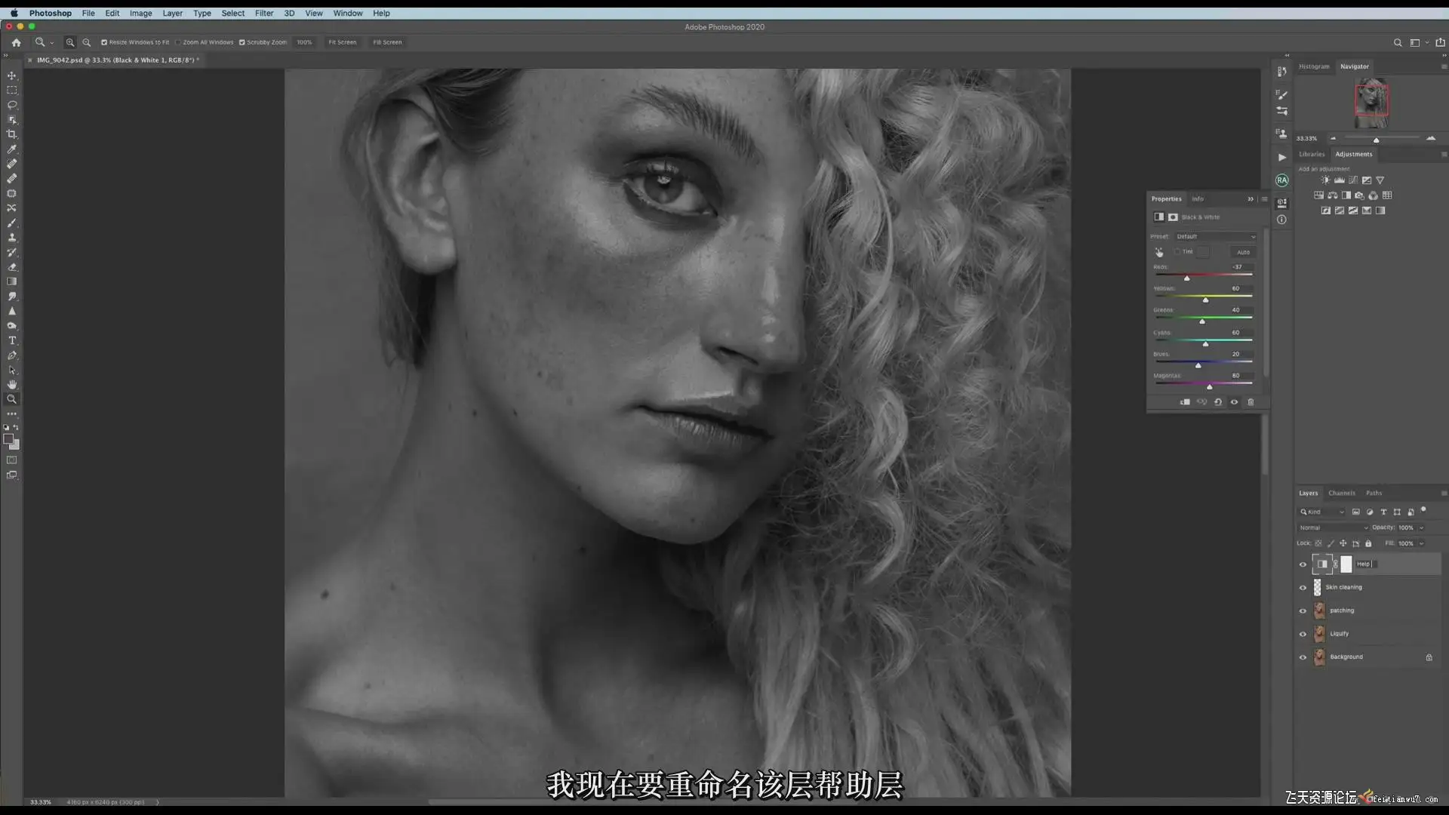This screenshot has width=1449, height=815.
Task: Toggle adjustment visibility in Properties panel
Action: click(1235, 402)
